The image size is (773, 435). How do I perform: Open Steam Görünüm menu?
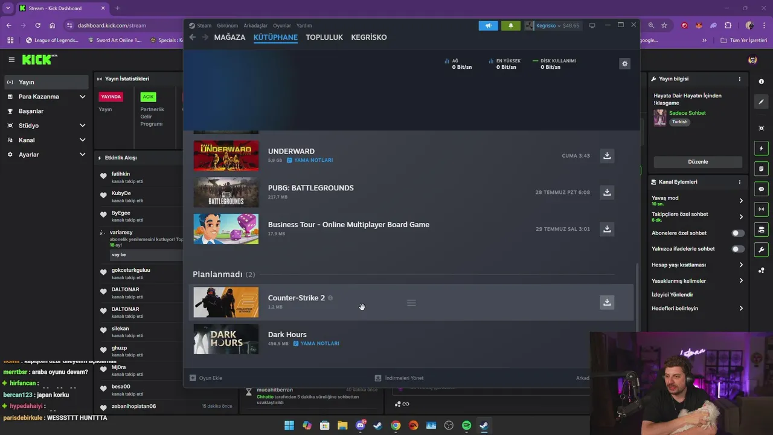227,25
